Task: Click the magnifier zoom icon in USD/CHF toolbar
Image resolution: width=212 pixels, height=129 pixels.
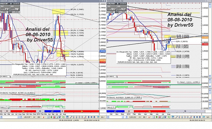Action: 71,117
